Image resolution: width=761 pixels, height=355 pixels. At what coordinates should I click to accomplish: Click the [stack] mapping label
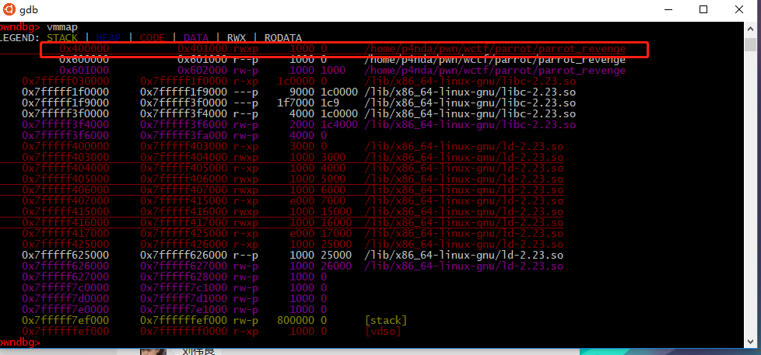[386, 320]
